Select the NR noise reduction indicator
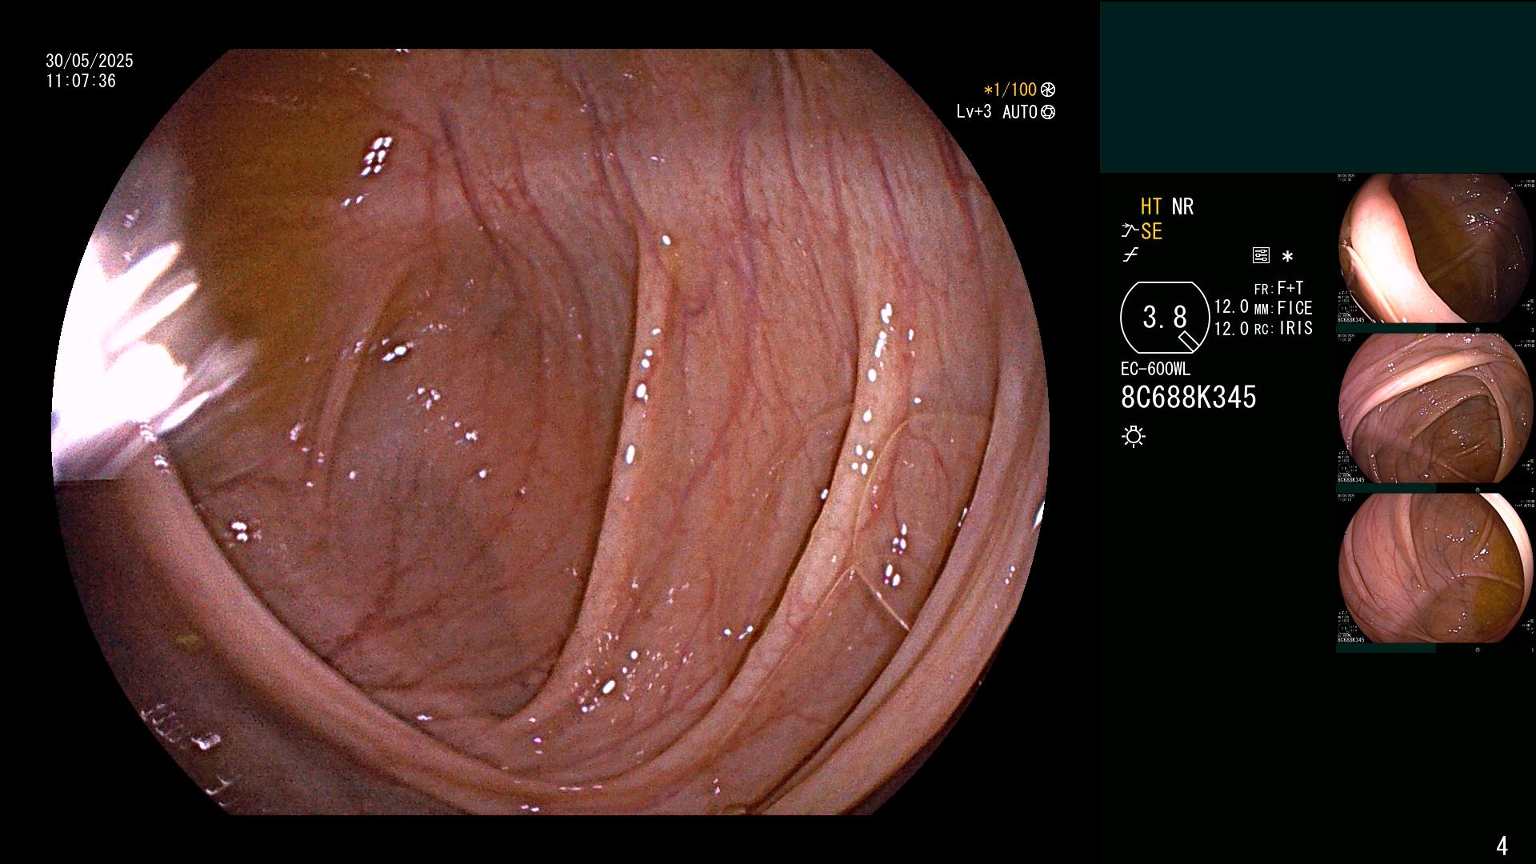The height and width of the screenshot is (864, 1536). (1182, 206)
